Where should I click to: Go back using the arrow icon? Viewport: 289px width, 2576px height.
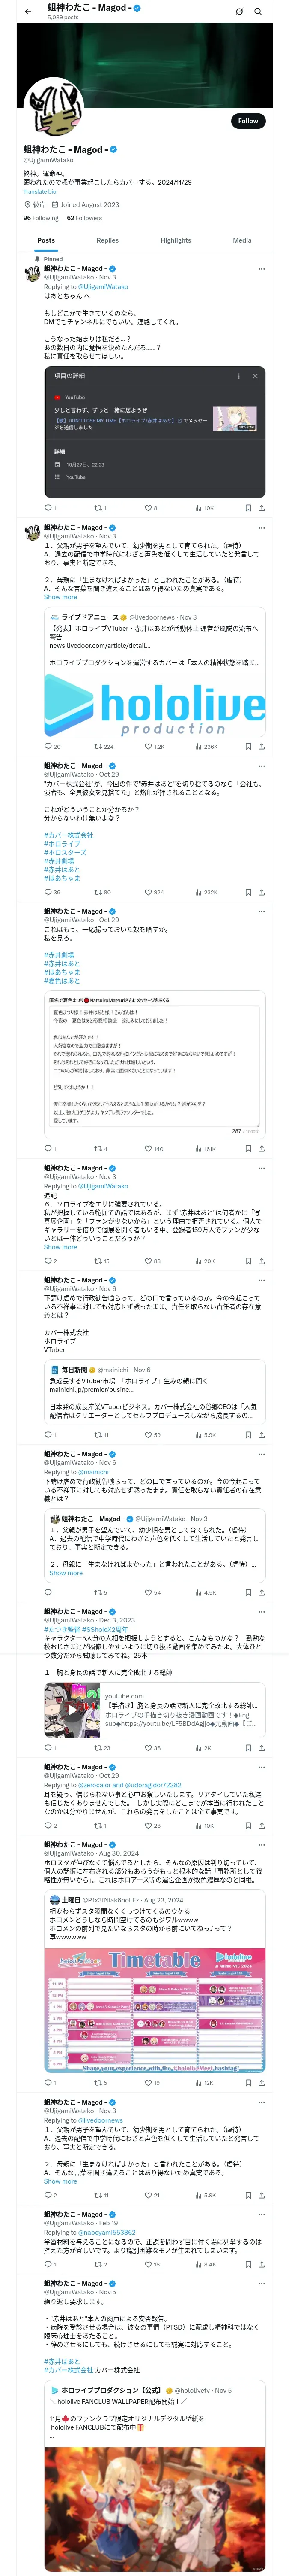(28, 11)
